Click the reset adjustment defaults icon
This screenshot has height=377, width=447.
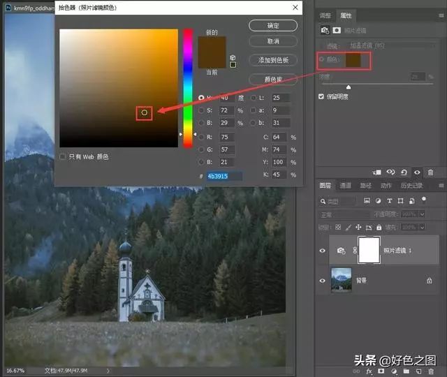pyautogui.click(x=404, y=172)
